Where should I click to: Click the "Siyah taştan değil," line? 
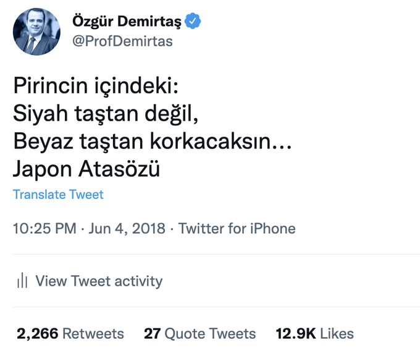(106, 115)
